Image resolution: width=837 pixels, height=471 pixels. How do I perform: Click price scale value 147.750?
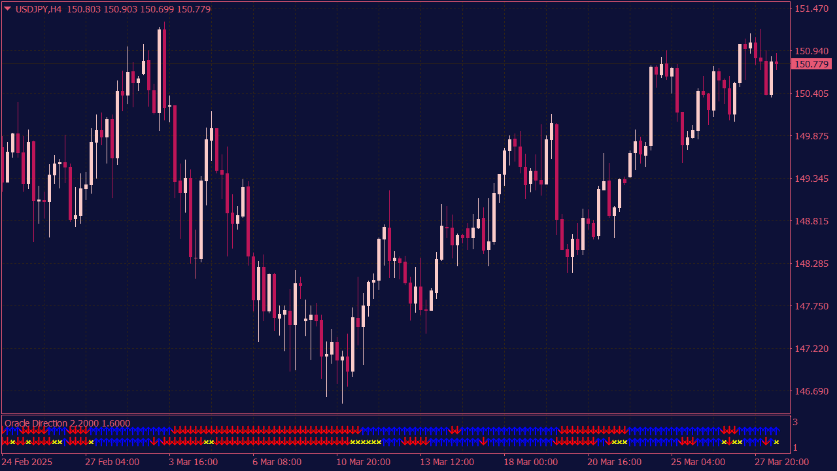pyautogui.click(x=811, y=306)
